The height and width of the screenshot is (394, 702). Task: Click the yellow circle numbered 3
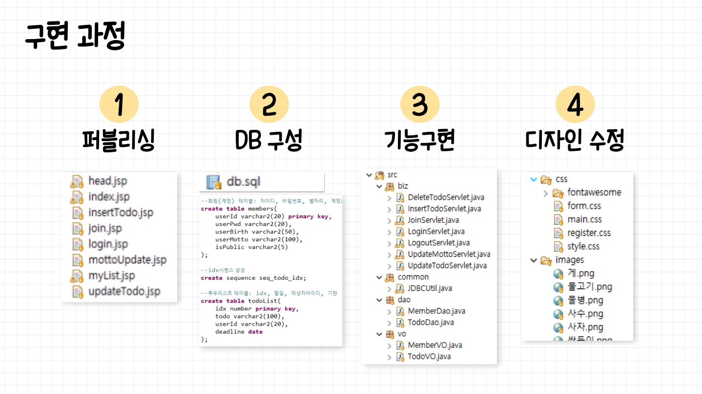(419, 105)
